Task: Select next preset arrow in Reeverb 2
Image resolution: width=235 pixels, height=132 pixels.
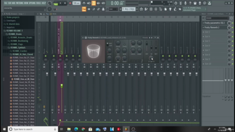Action: tap(152, 38)
